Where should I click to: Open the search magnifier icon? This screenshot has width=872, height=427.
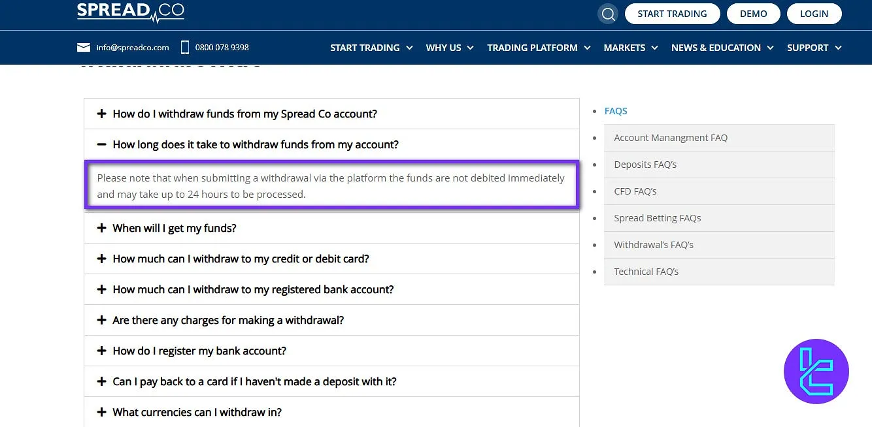pos(607,13)
